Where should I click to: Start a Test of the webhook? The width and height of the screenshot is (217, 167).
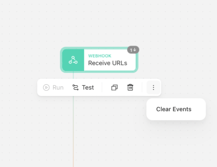coord(83,87)
